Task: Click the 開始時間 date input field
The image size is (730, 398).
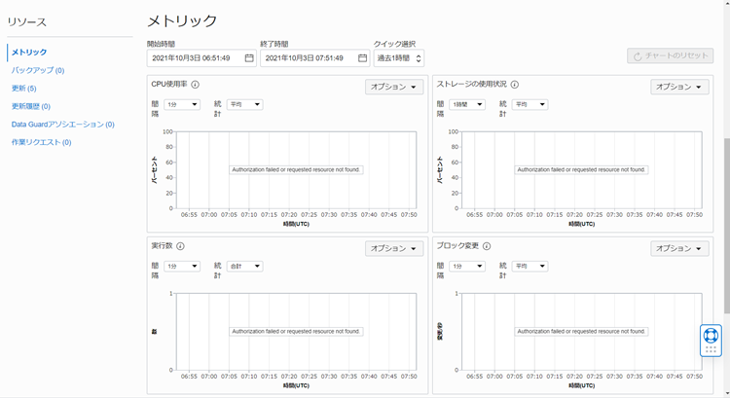Action: pyautogui.click(x=195, y=58)
